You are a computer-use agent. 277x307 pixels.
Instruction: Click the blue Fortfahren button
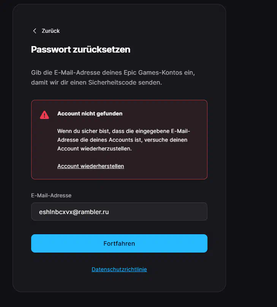tap(119, 243)
